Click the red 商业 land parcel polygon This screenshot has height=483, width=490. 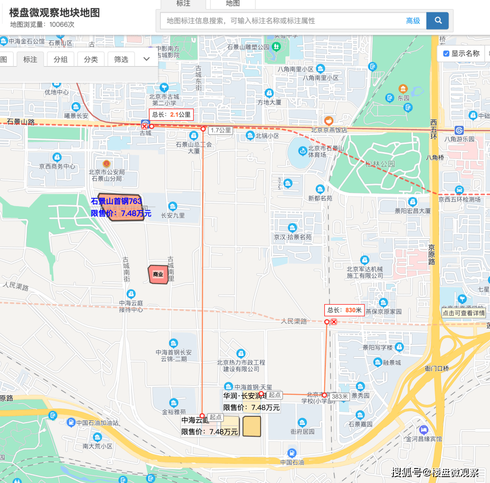(158, 275)
